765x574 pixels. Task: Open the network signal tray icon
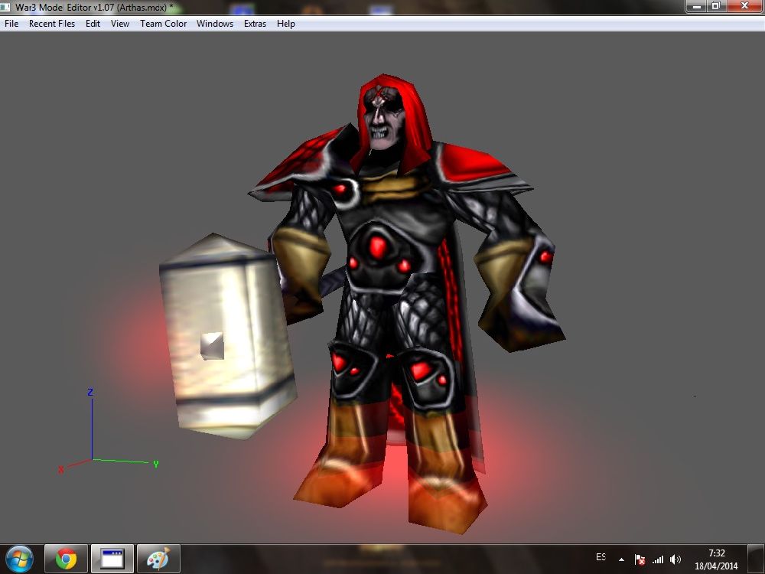658,559
